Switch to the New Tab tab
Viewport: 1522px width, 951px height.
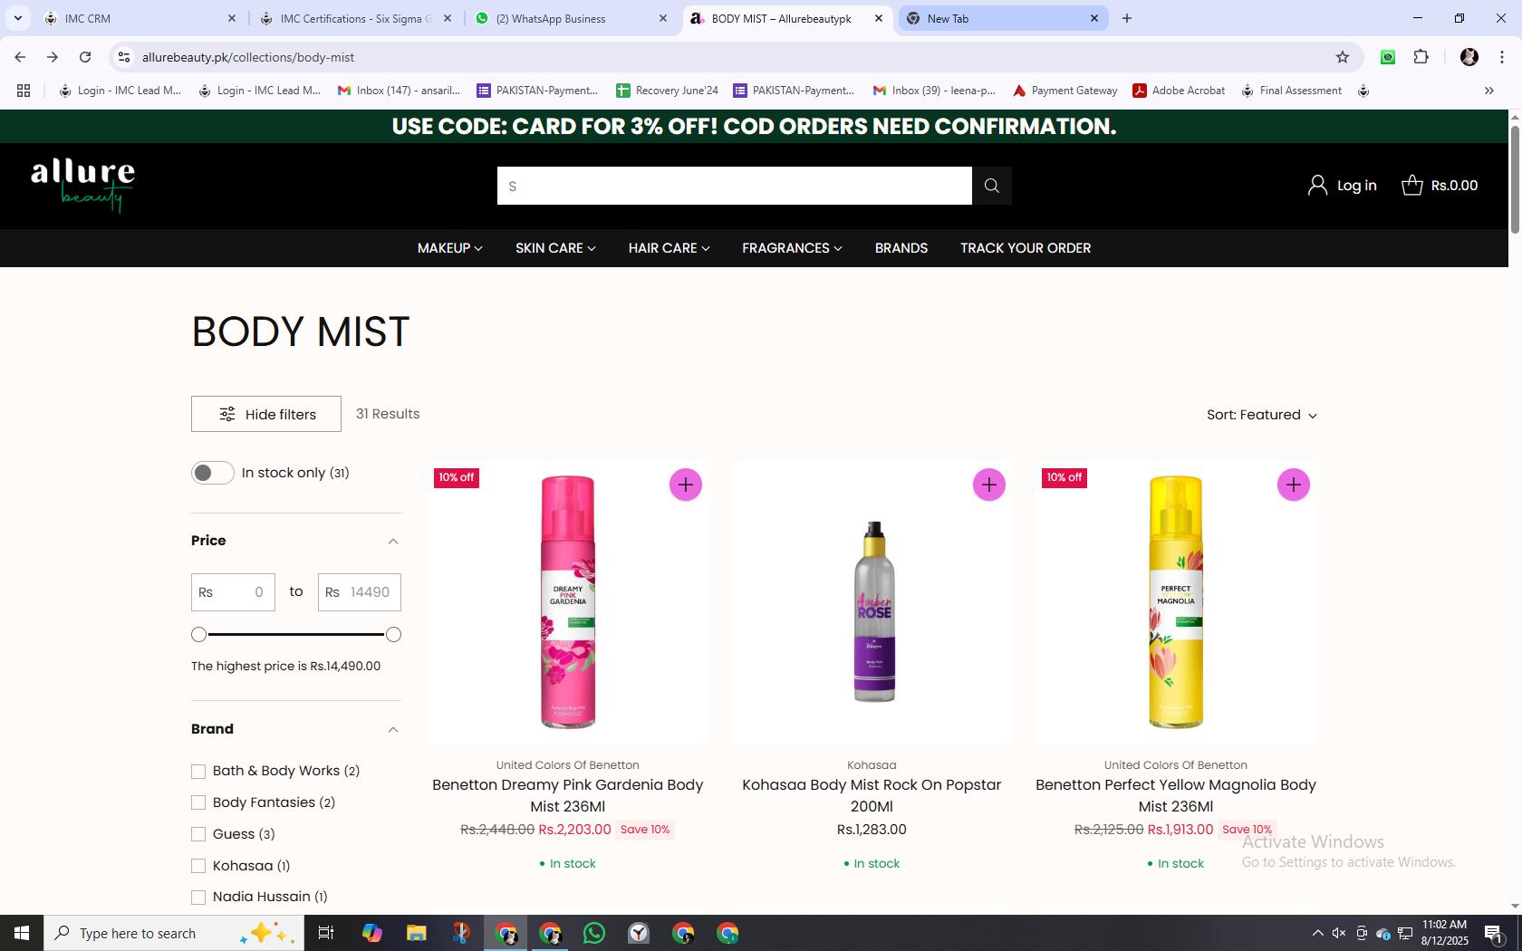pos(1002,18)
